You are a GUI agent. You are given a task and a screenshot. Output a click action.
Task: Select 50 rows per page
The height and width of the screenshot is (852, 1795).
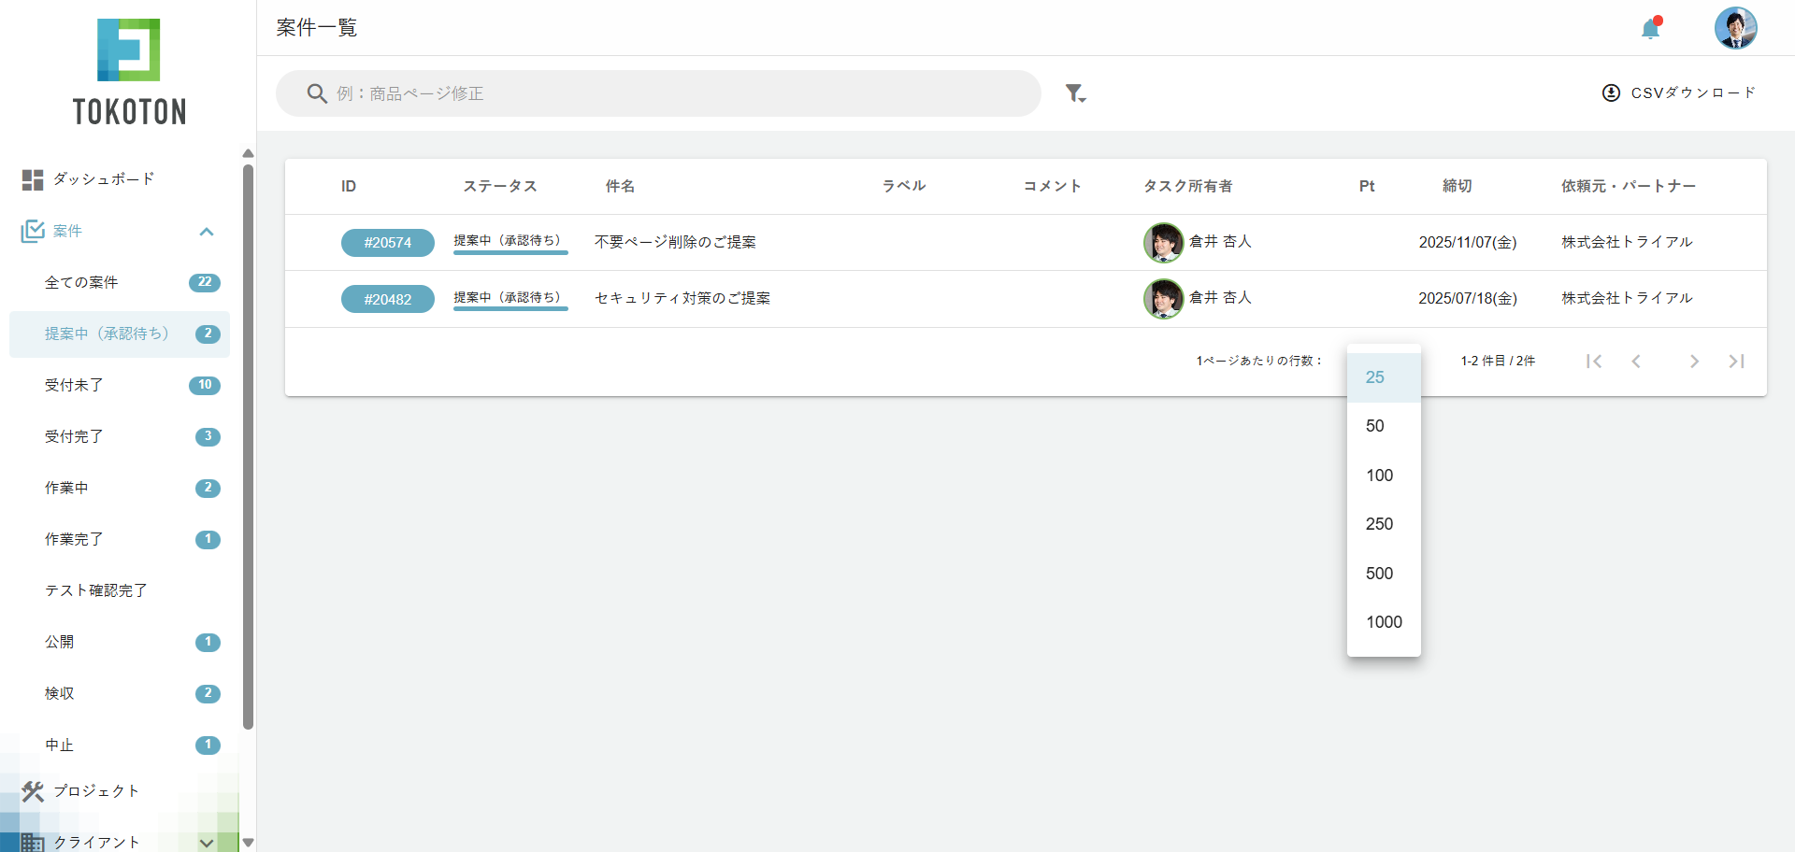pyautogui.click(x=1375, y=426)
